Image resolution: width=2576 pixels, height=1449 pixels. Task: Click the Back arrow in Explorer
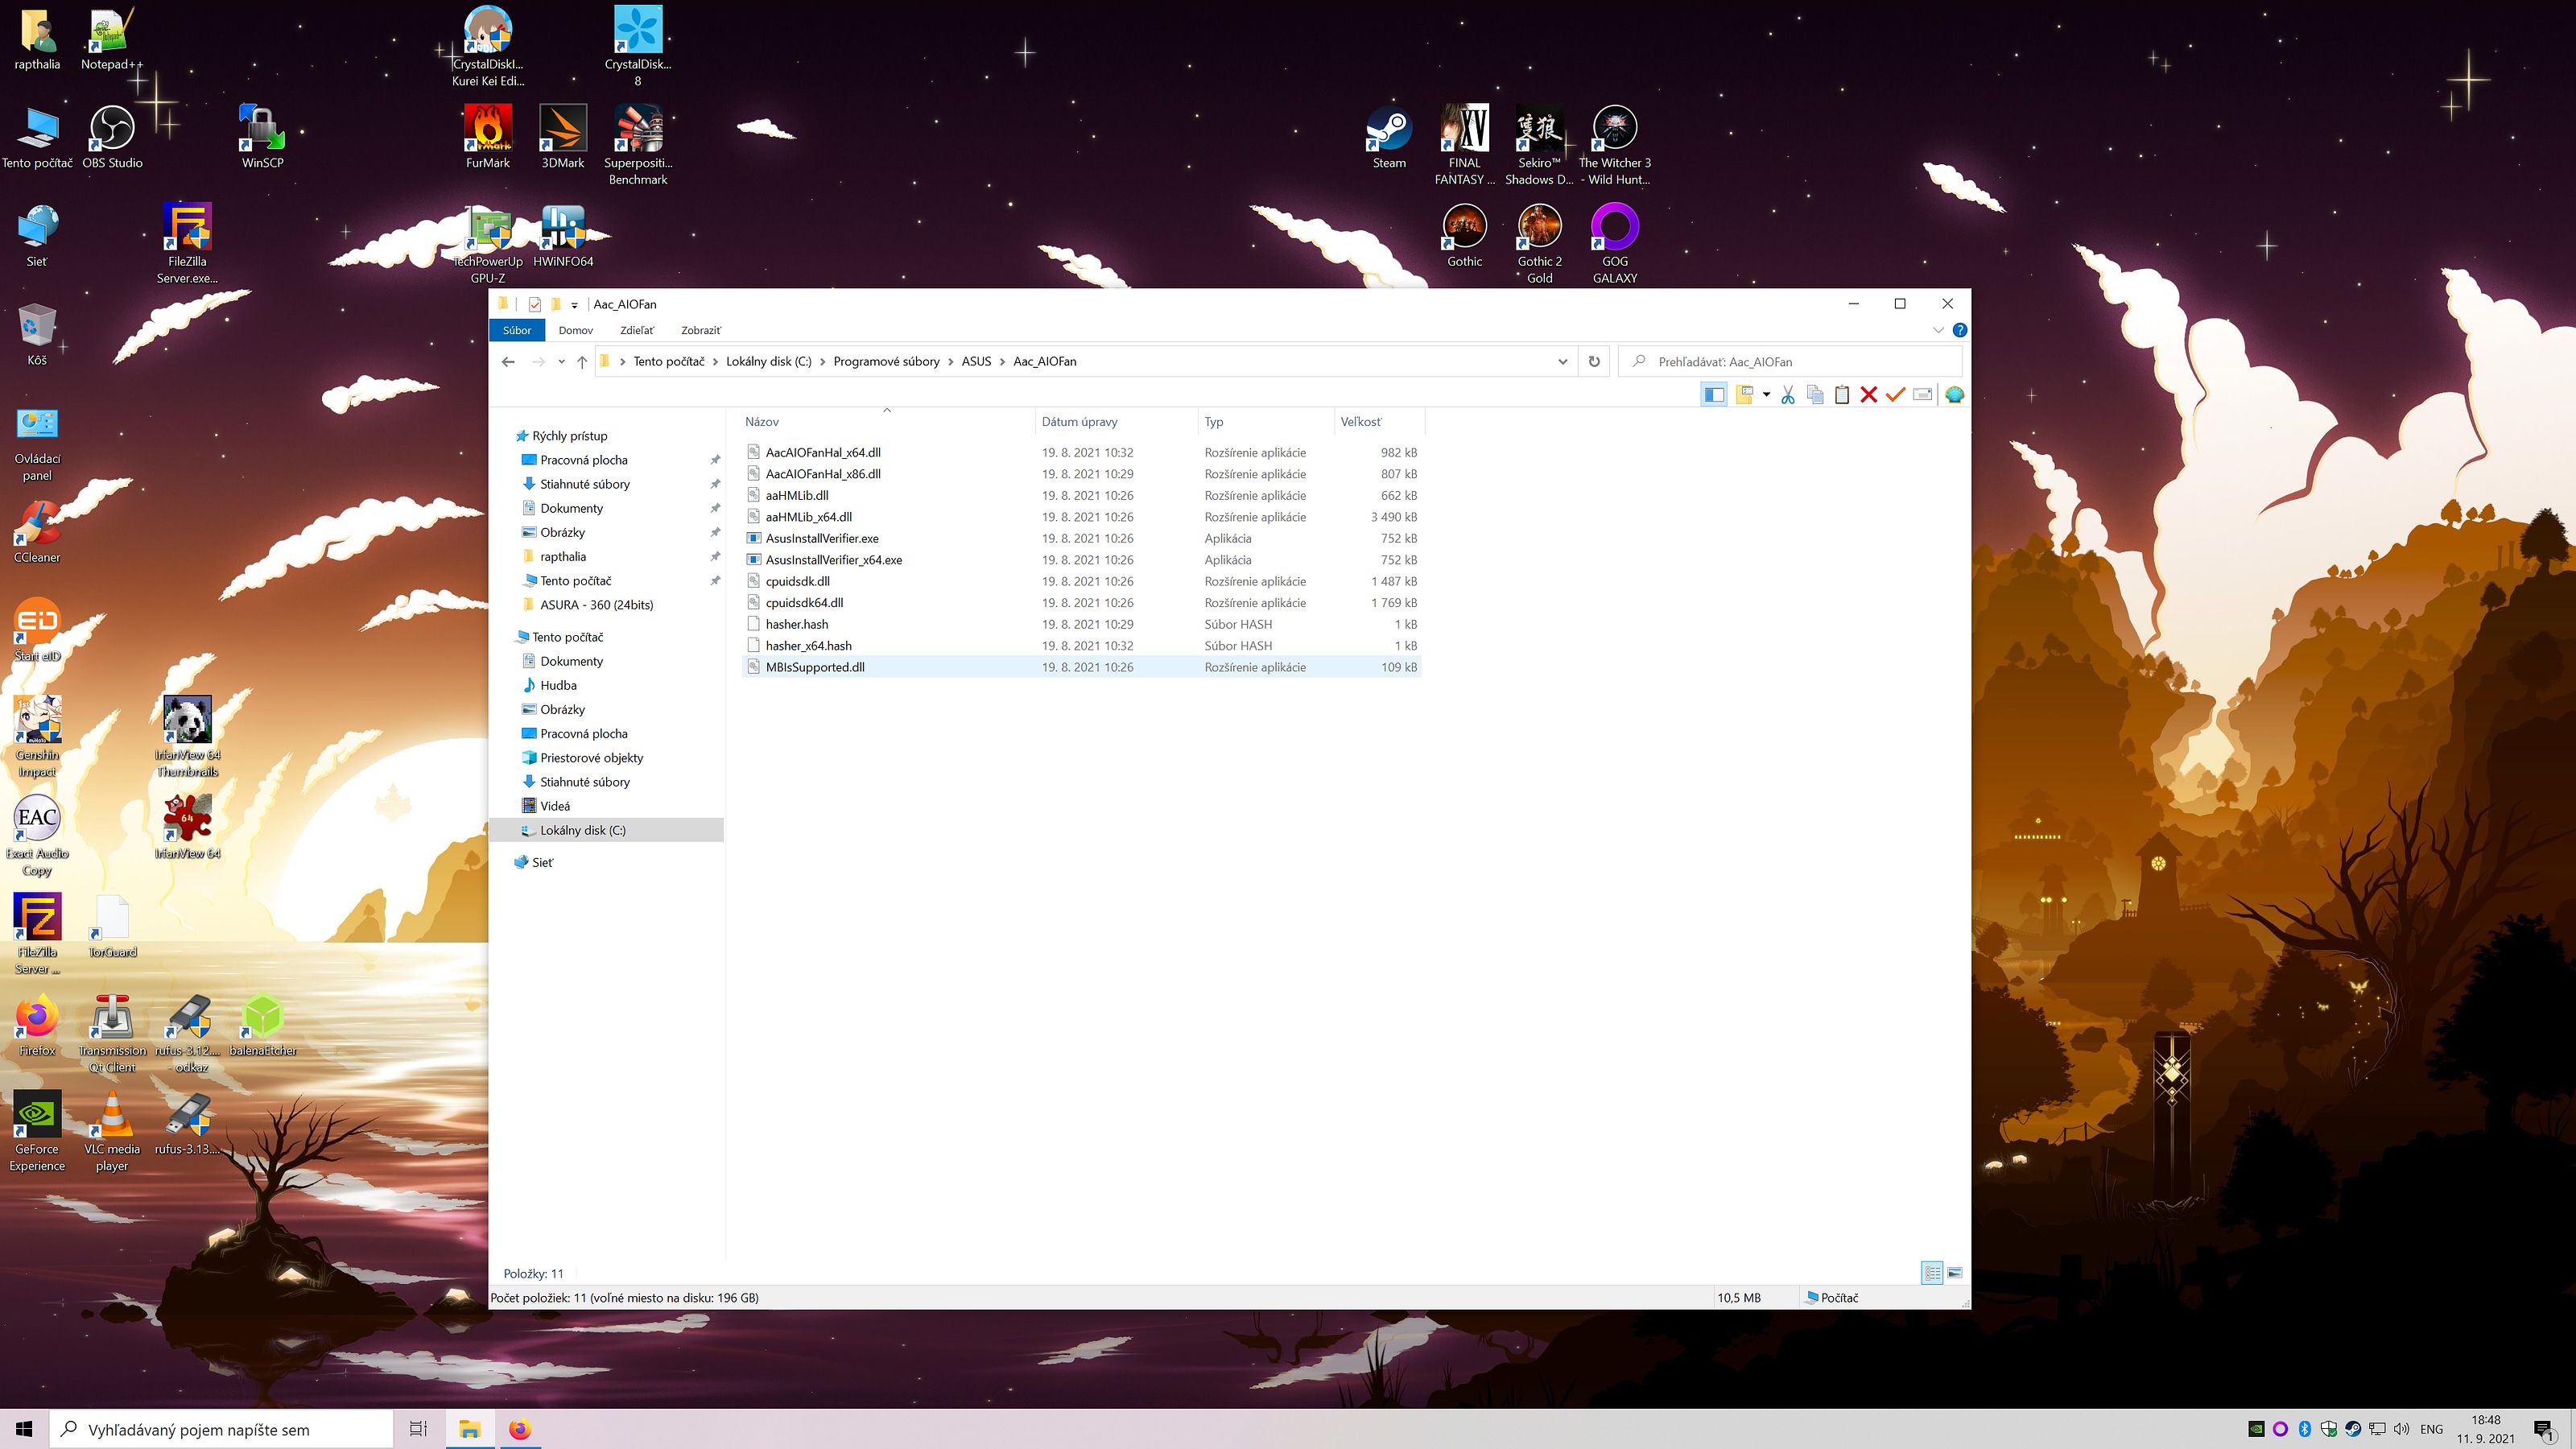pos(508,362)
